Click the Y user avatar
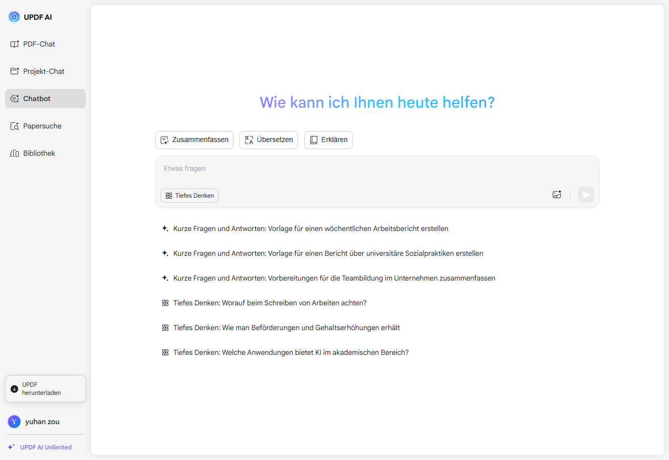Image resolution: width=669 pixels, height=460 pixels. (14, 422)
